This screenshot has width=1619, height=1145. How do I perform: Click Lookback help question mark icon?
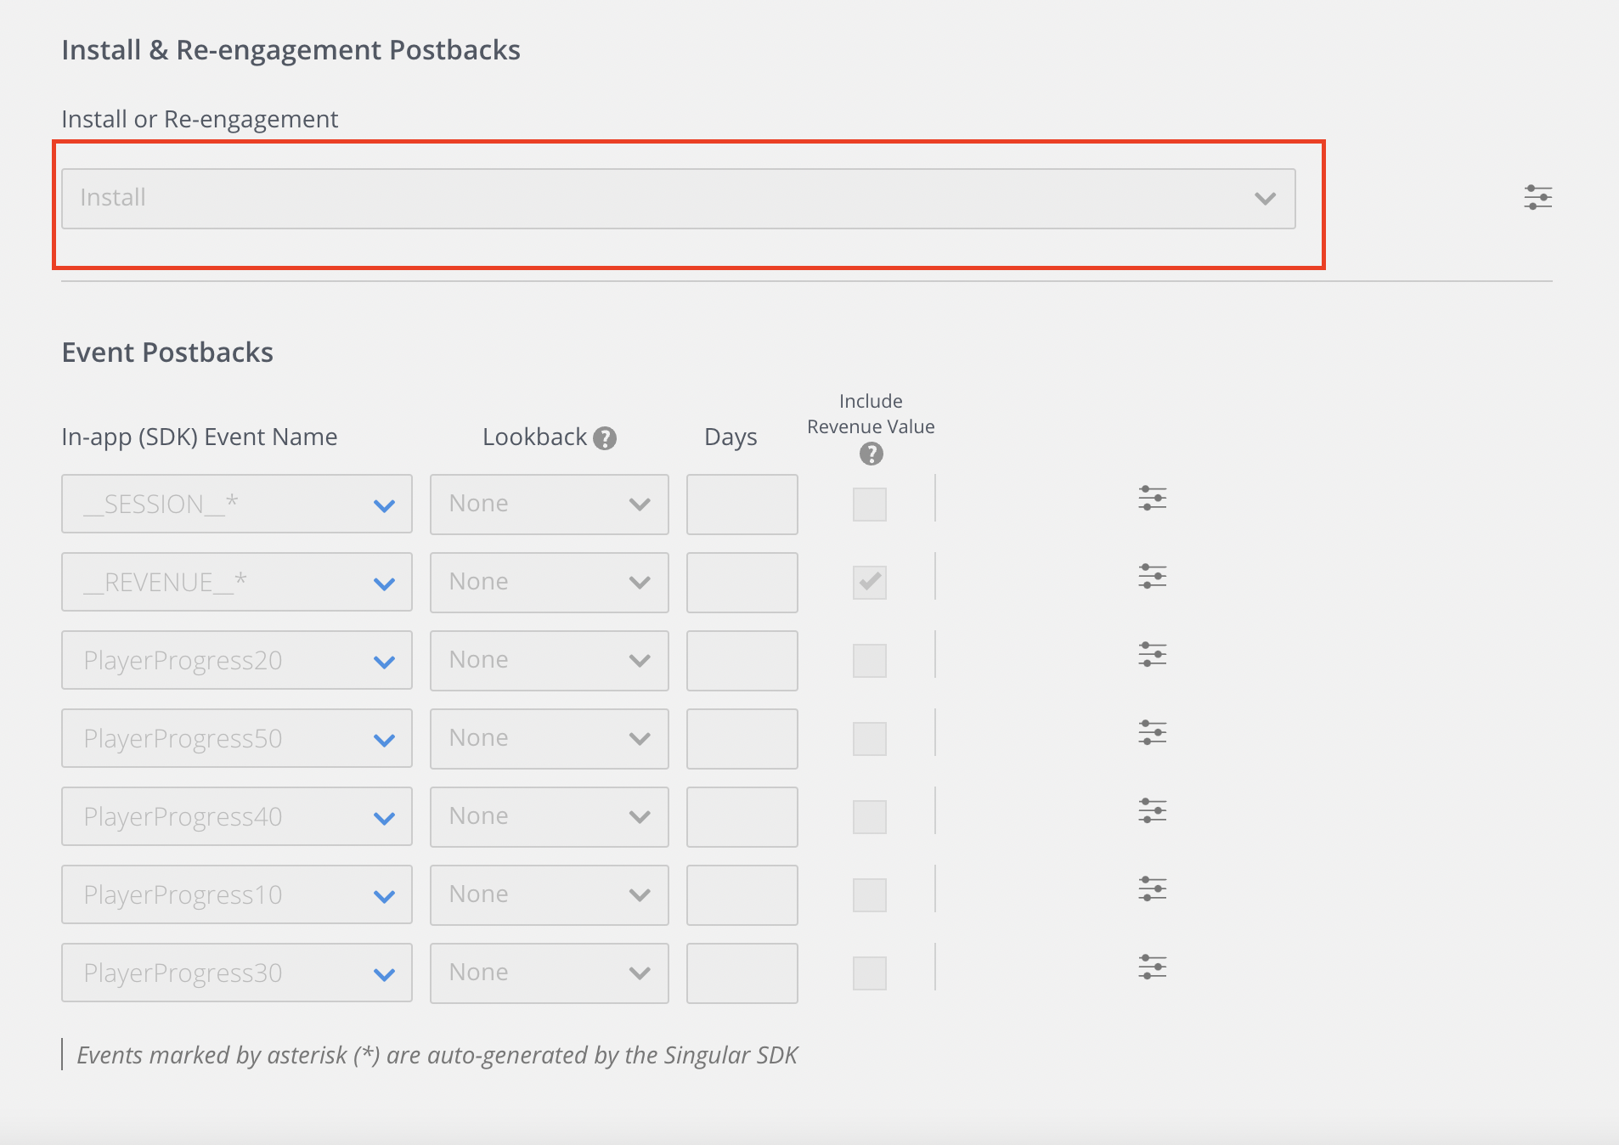(x=605, y=438)
